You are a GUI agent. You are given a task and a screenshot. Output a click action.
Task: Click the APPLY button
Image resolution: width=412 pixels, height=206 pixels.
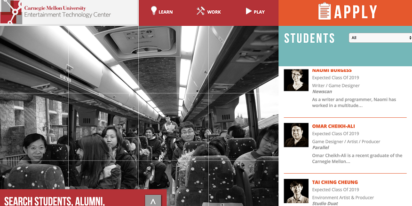[345, 13]
